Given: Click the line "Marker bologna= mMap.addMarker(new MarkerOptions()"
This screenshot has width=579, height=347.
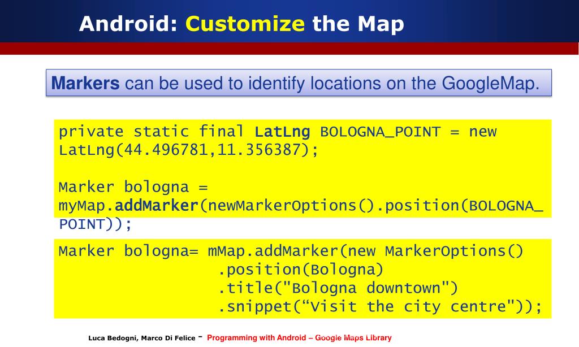Looking at the screenshot, I should 291,251.
